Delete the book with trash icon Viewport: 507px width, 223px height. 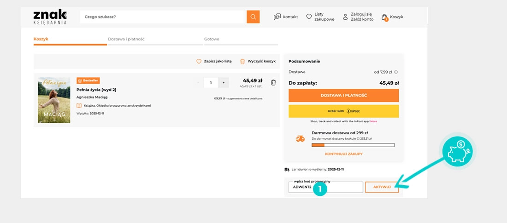[x=273, y=83]
